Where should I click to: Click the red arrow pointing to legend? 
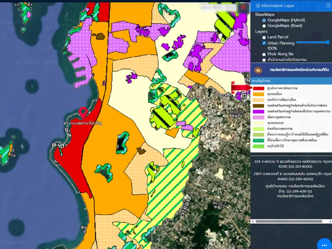tap(242, 87)
